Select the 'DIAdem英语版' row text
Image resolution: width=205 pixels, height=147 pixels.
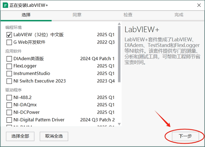point(29,59)
